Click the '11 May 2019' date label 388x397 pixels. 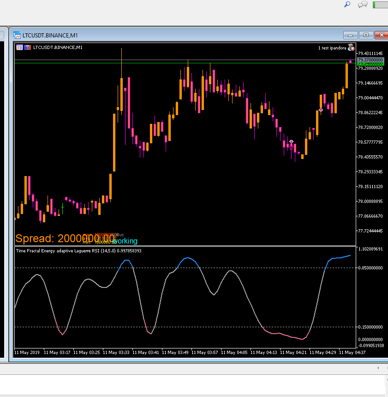tap(27, 353)
